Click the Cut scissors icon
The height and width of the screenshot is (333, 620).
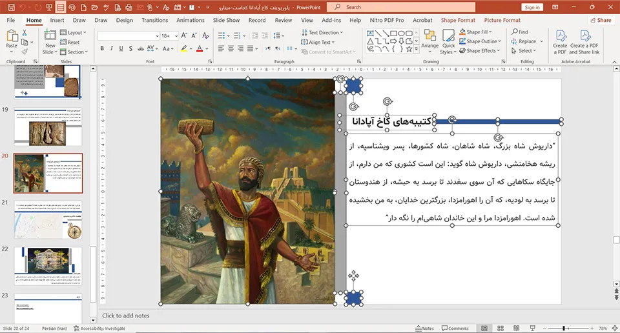tap(25, 33)
